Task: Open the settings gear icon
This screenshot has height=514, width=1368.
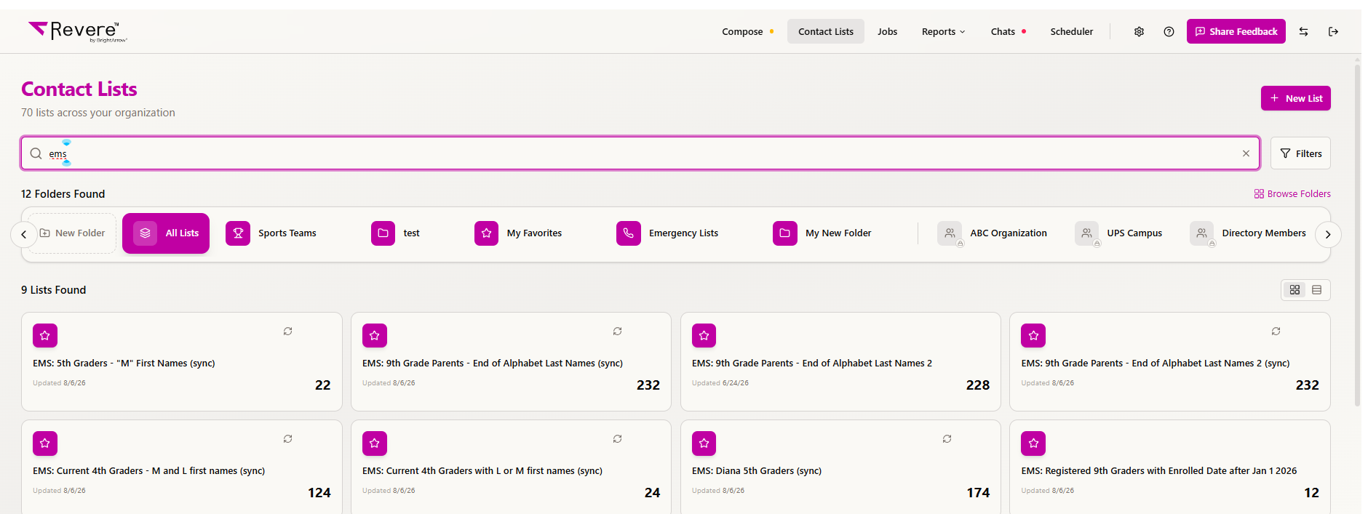Action: [1139, 31]
